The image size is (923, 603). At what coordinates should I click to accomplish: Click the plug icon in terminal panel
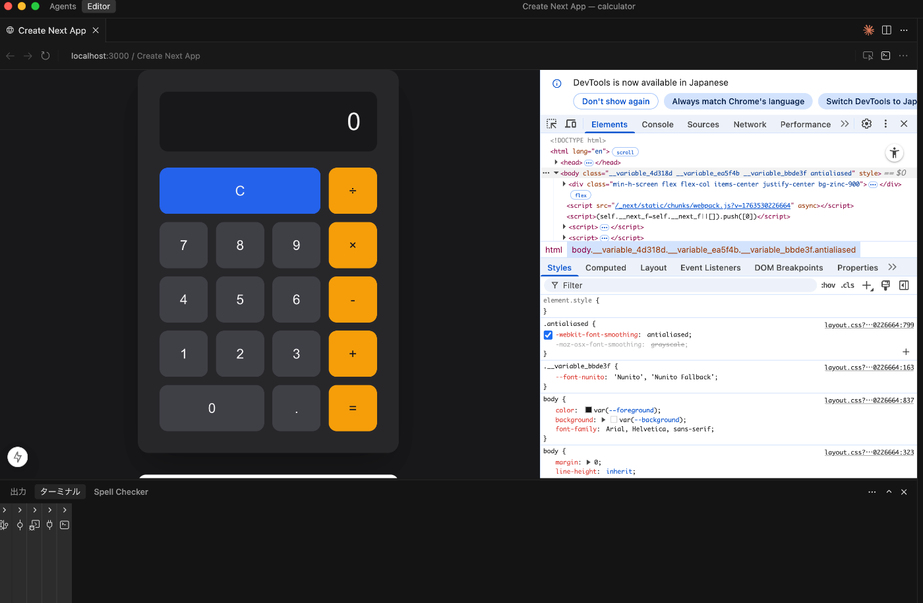(49, 525)
